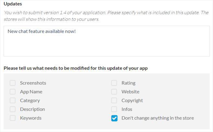
Task: Select the Description checkbox
Action: click(13, 109)
